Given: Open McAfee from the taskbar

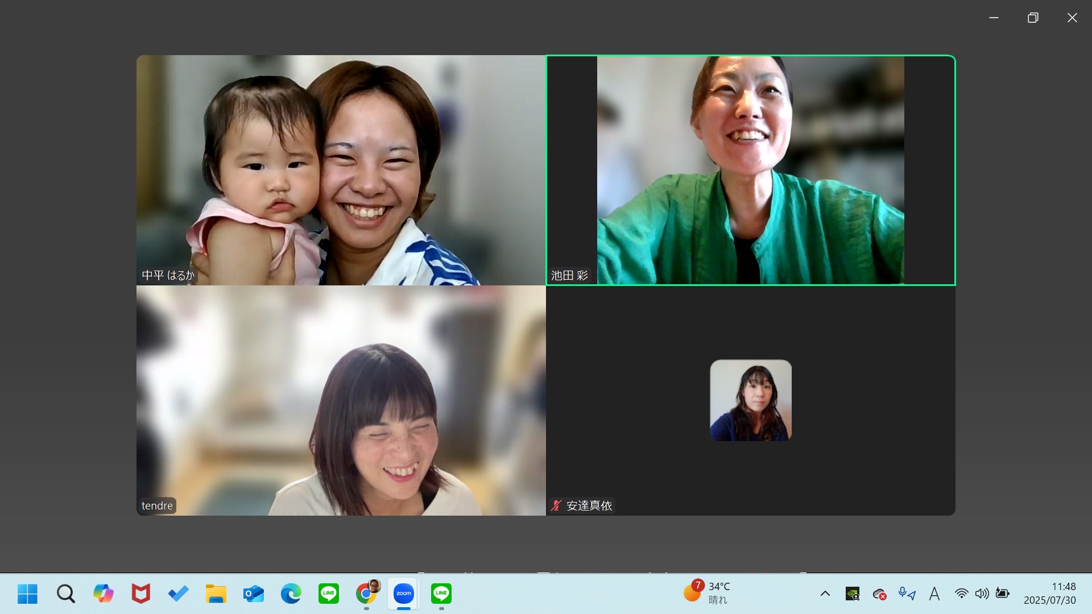Looking at the screenshot, I should click(x=140, y=594).
